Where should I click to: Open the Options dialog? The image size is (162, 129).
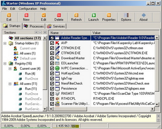[126, 17]
